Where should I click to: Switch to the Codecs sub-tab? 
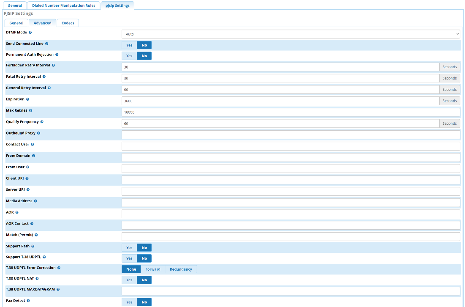[68, 23]
